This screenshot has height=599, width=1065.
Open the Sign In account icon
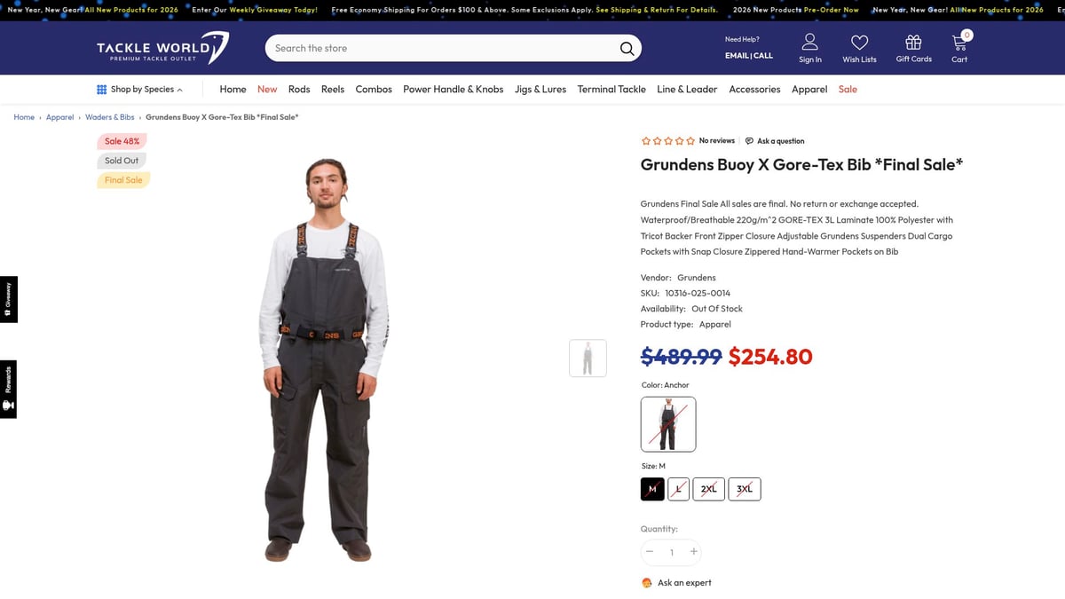(810, 43)
